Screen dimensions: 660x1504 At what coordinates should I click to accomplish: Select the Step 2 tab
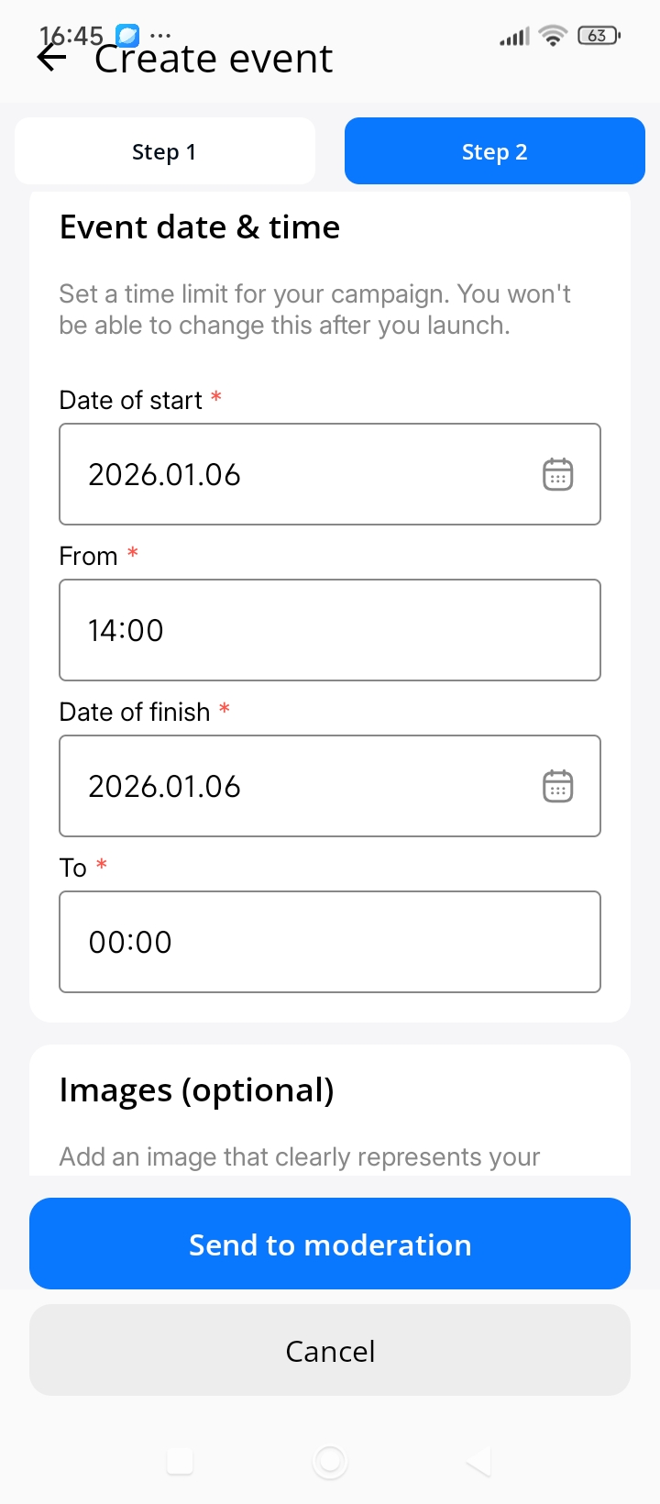[495, 151]
